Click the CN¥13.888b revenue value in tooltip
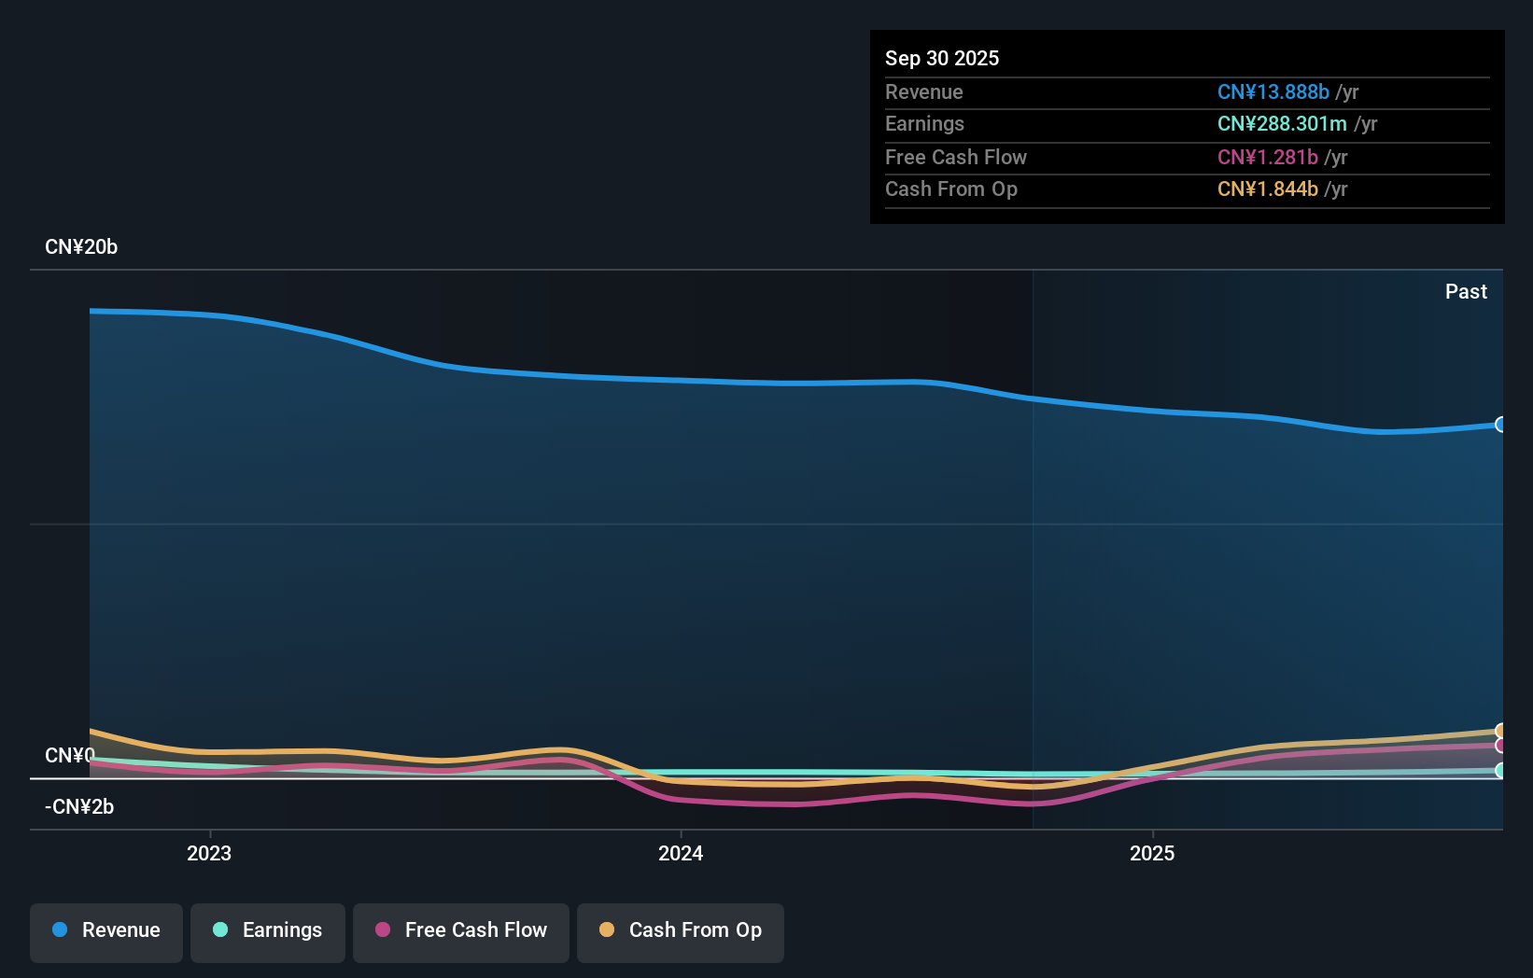Screen dimensions: 1533x978 pyautogui.click(x=1273, y=91)
